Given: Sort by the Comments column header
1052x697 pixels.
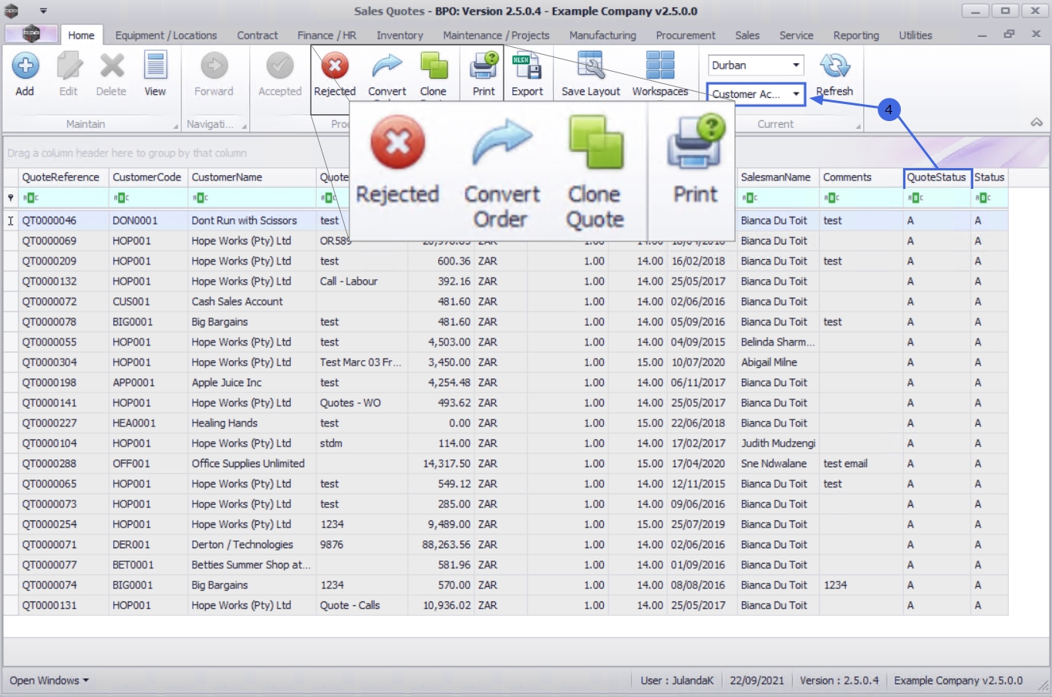Looking at the screenshot, I should pos(861,177).
